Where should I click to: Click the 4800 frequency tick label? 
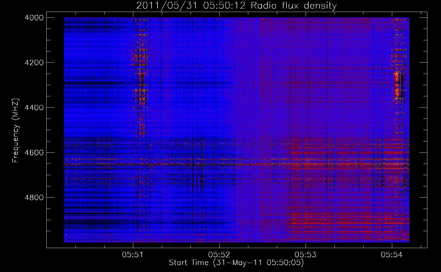click(x=34, y=197)
